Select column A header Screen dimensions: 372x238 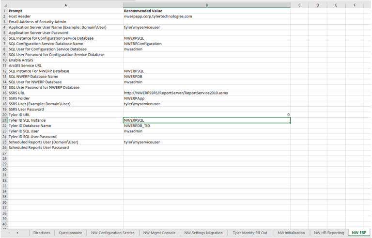click(x=65, y=4)
